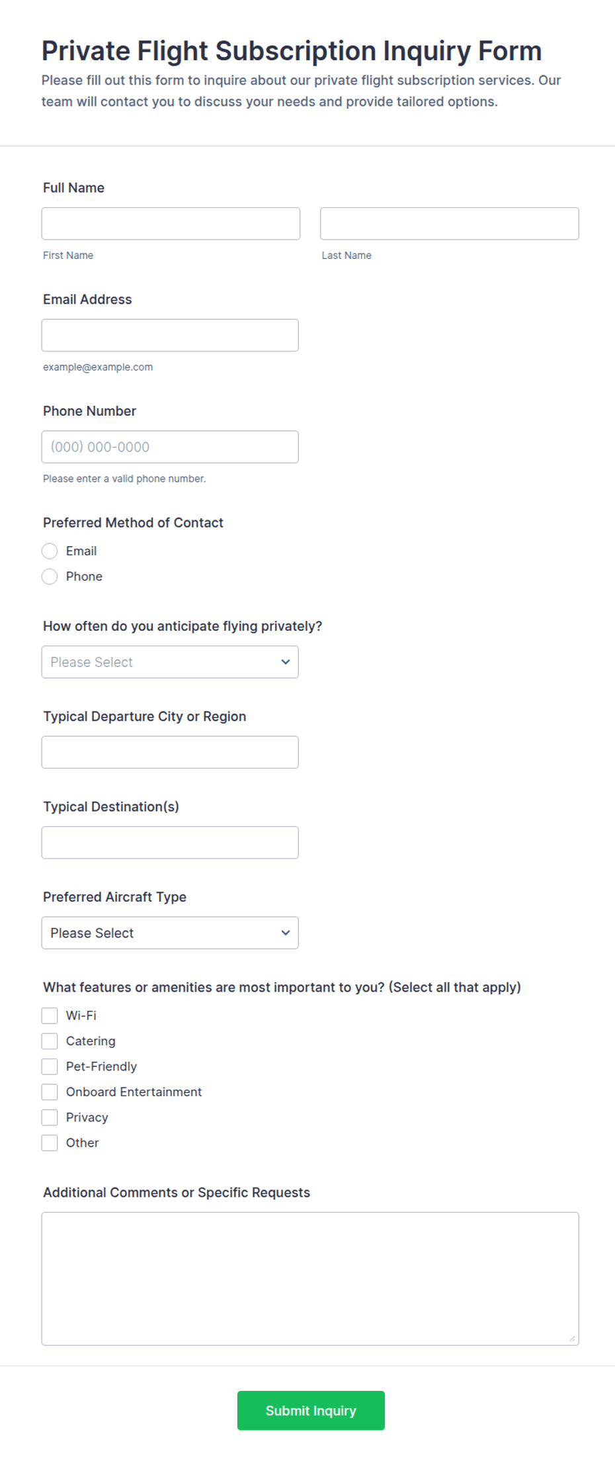Viewport: 615px width, 1463px height.
Task: Click the Typical Destination(s) field
Action: (x=170, y=843)
